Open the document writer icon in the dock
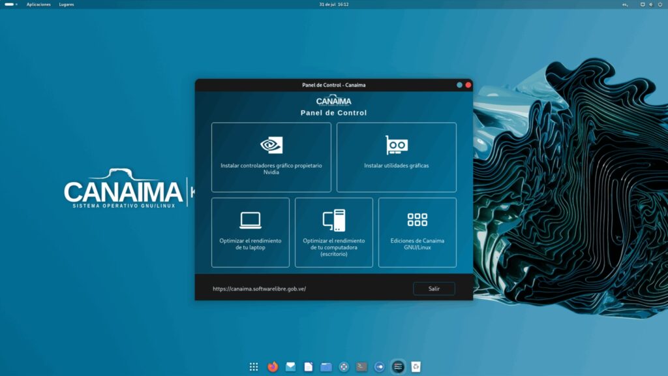The image size is (668, 376). (x=309, y=367)
